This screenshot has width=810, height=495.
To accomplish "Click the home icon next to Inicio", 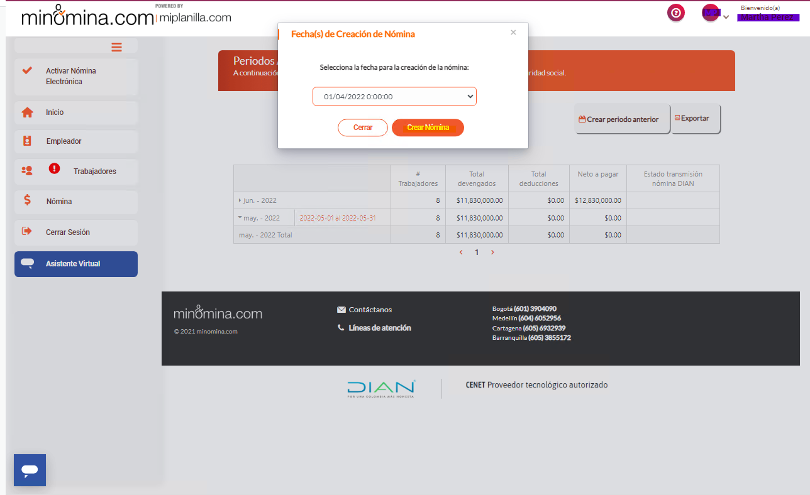I will click(27, 112).
